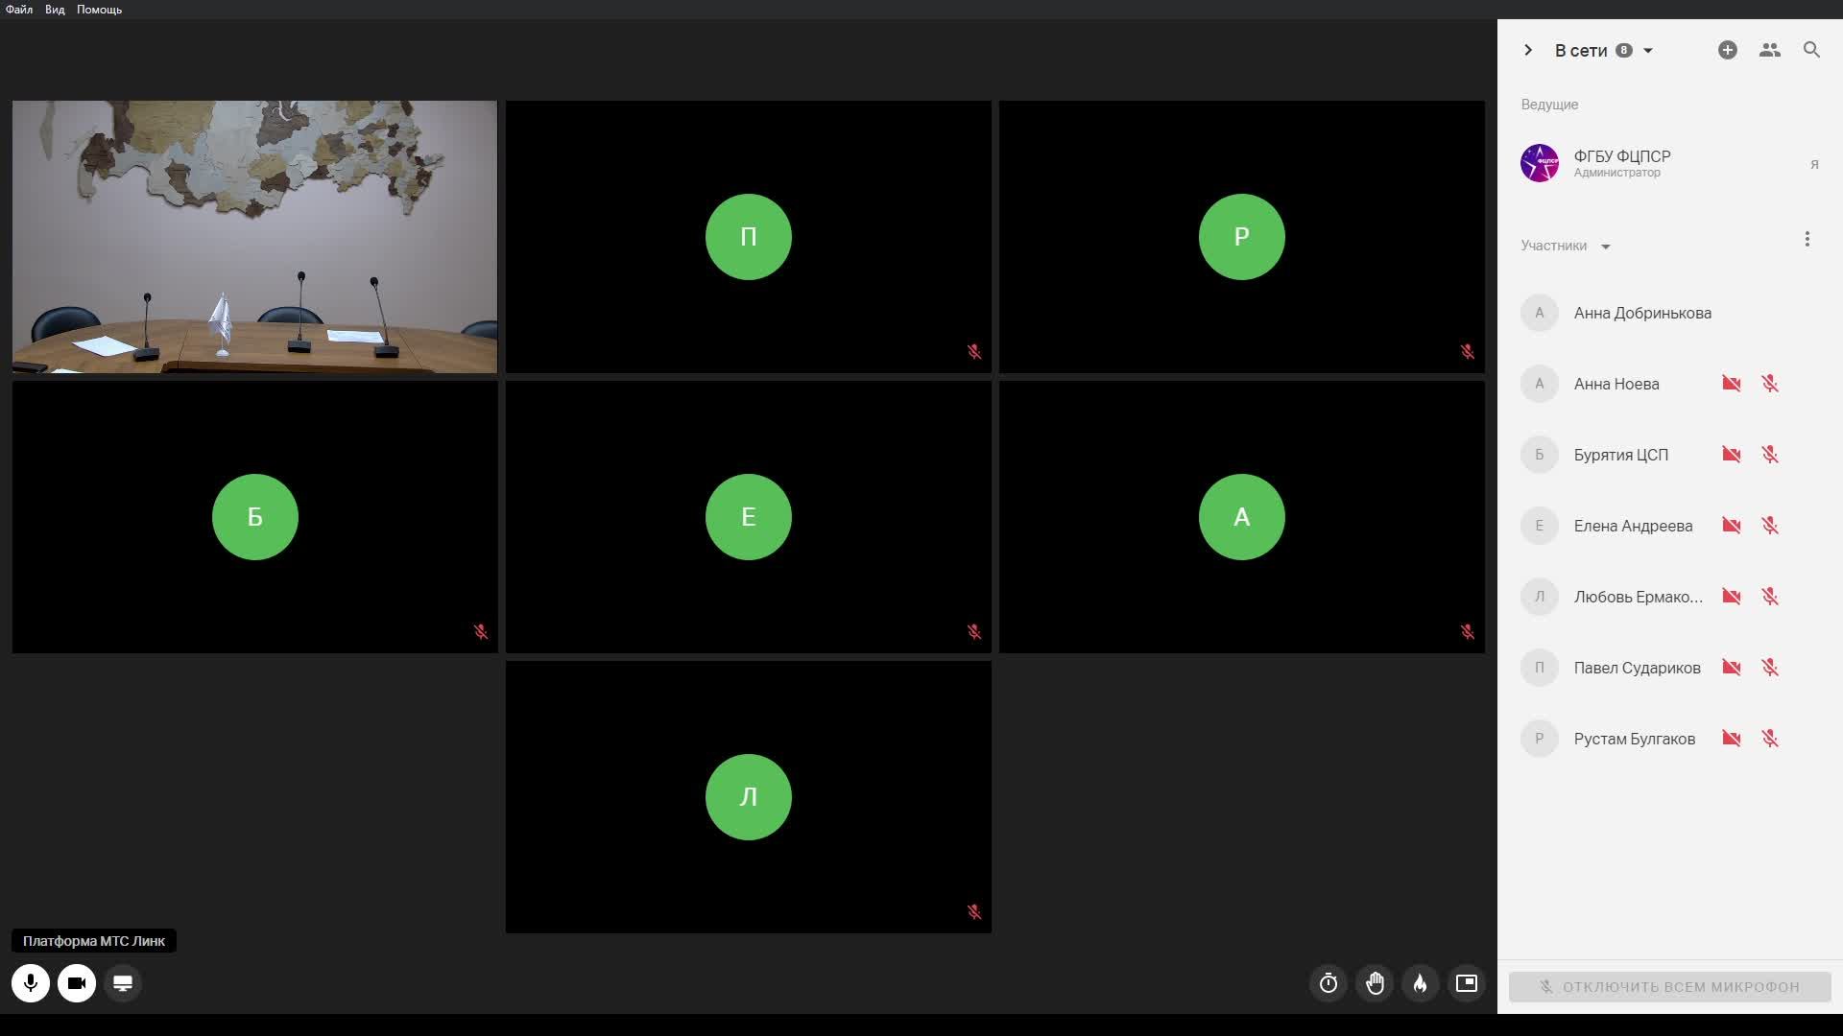This screenshot has width=1843, height=1036.
Task: Open the participants group icon
Action: click(x=1769, y=50)
